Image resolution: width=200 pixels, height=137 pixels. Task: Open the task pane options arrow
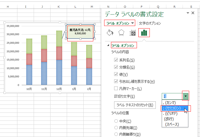click(188, 13)
